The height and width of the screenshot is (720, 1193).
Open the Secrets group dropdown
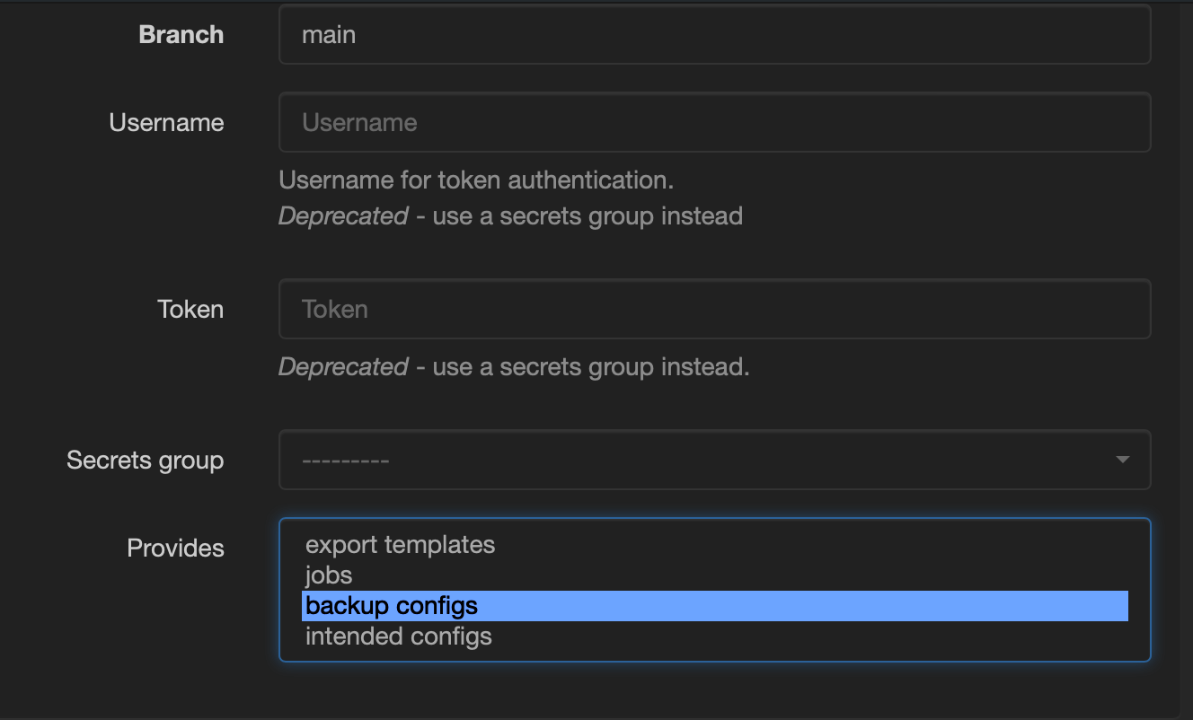pyautogui.click(x=714, y=460)
